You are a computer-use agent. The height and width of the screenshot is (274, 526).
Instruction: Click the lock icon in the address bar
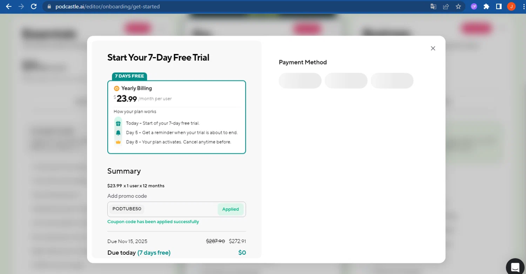click(49, 6)
